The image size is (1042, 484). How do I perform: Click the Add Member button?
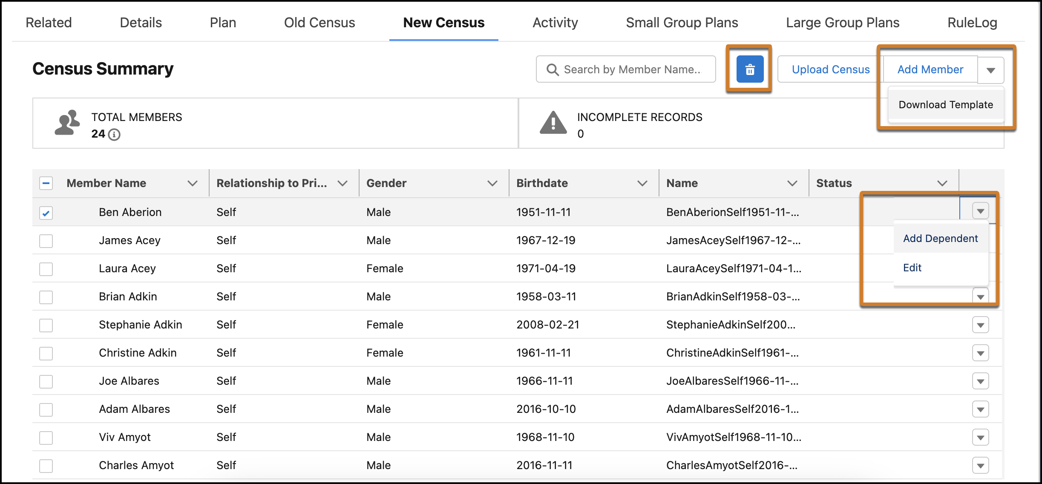coord(930,69)
